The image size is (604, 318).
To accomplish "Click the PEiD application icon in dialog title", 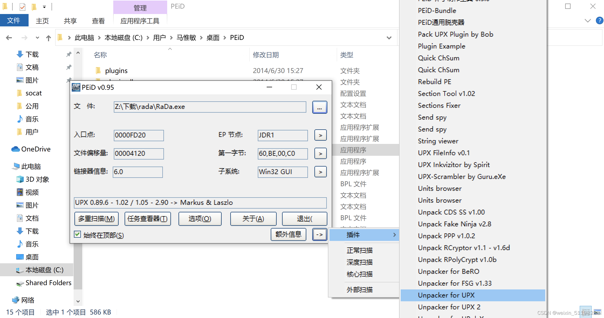I will (x=76, y=87).
